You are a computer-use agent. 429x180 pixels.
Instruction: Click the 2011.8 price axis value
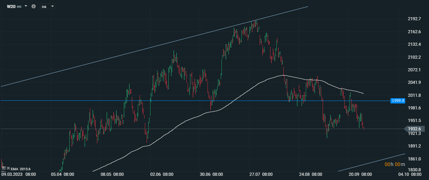click(414, 95)
